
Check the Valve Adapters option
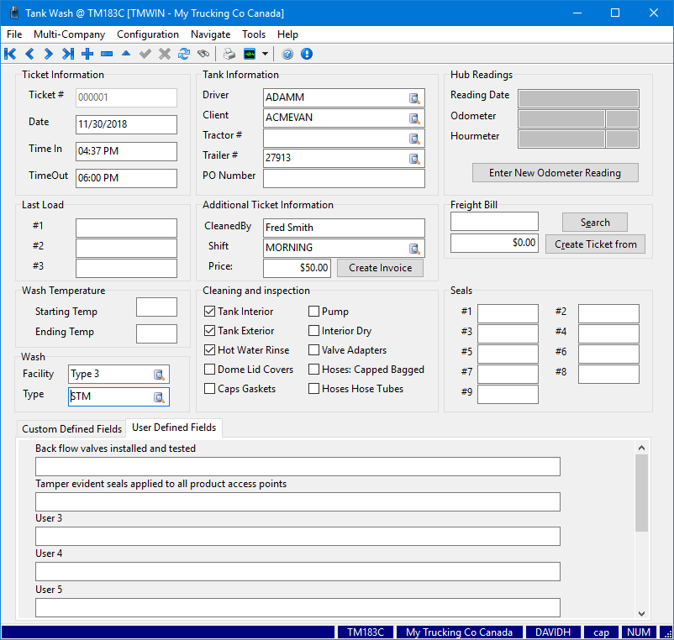pyautogui.click(x=314, y=350)
